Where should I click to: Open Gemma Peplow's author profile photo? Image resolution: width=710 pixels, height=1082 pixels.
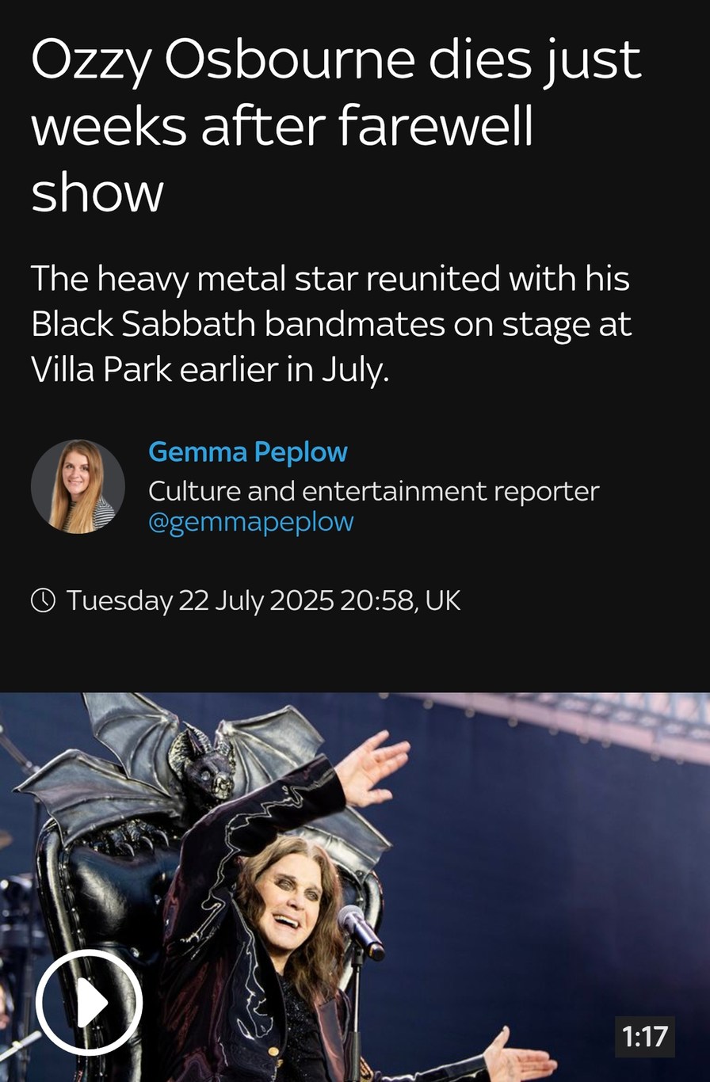[78, 486]
